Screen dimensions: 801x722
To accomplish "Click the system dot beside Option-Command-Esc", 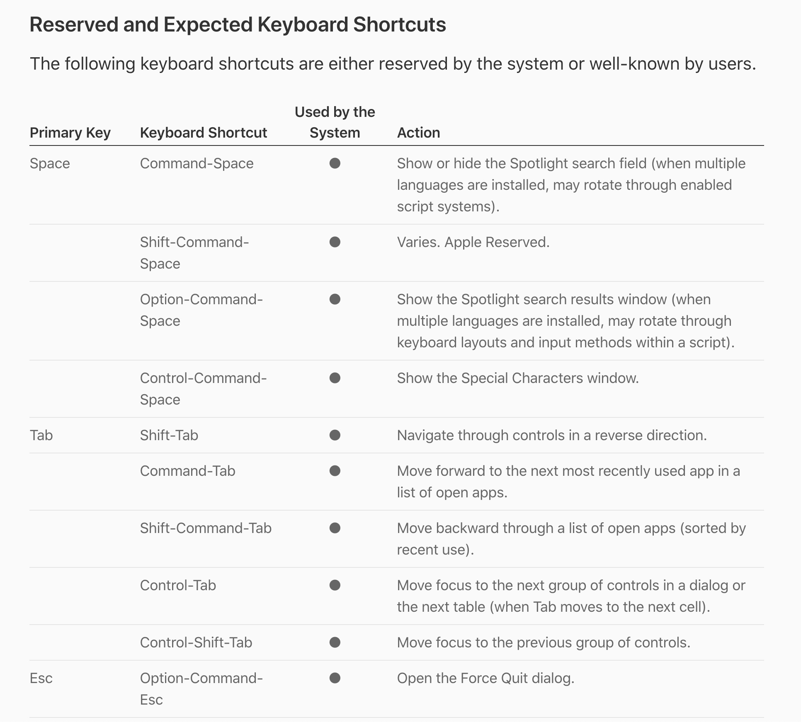I will point(335,678).
